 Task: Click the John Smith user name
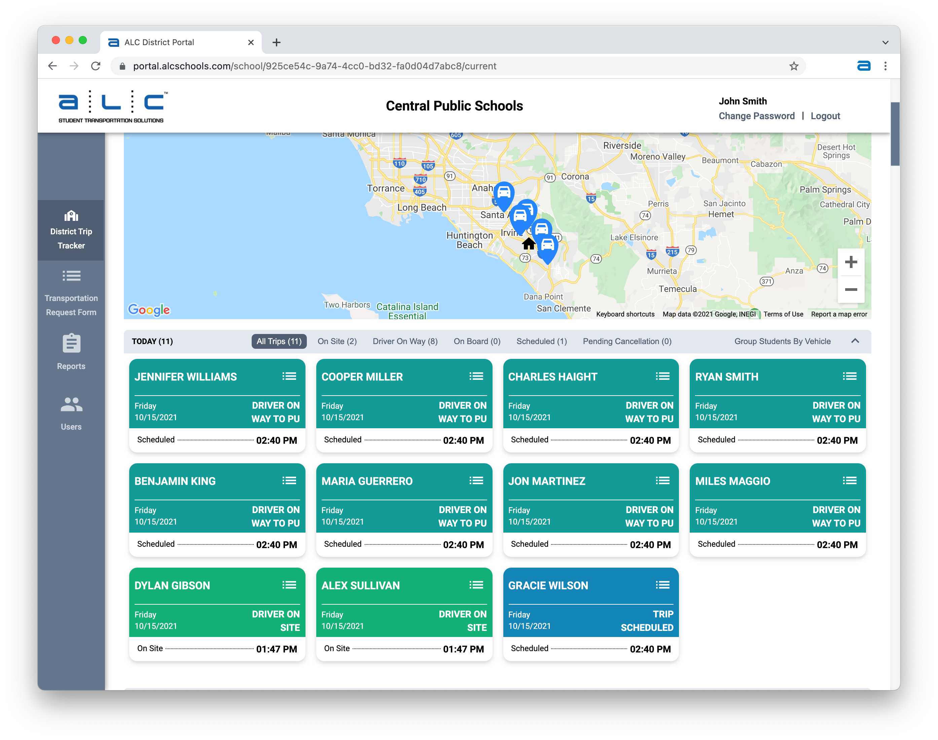click(x=743, y=101)
